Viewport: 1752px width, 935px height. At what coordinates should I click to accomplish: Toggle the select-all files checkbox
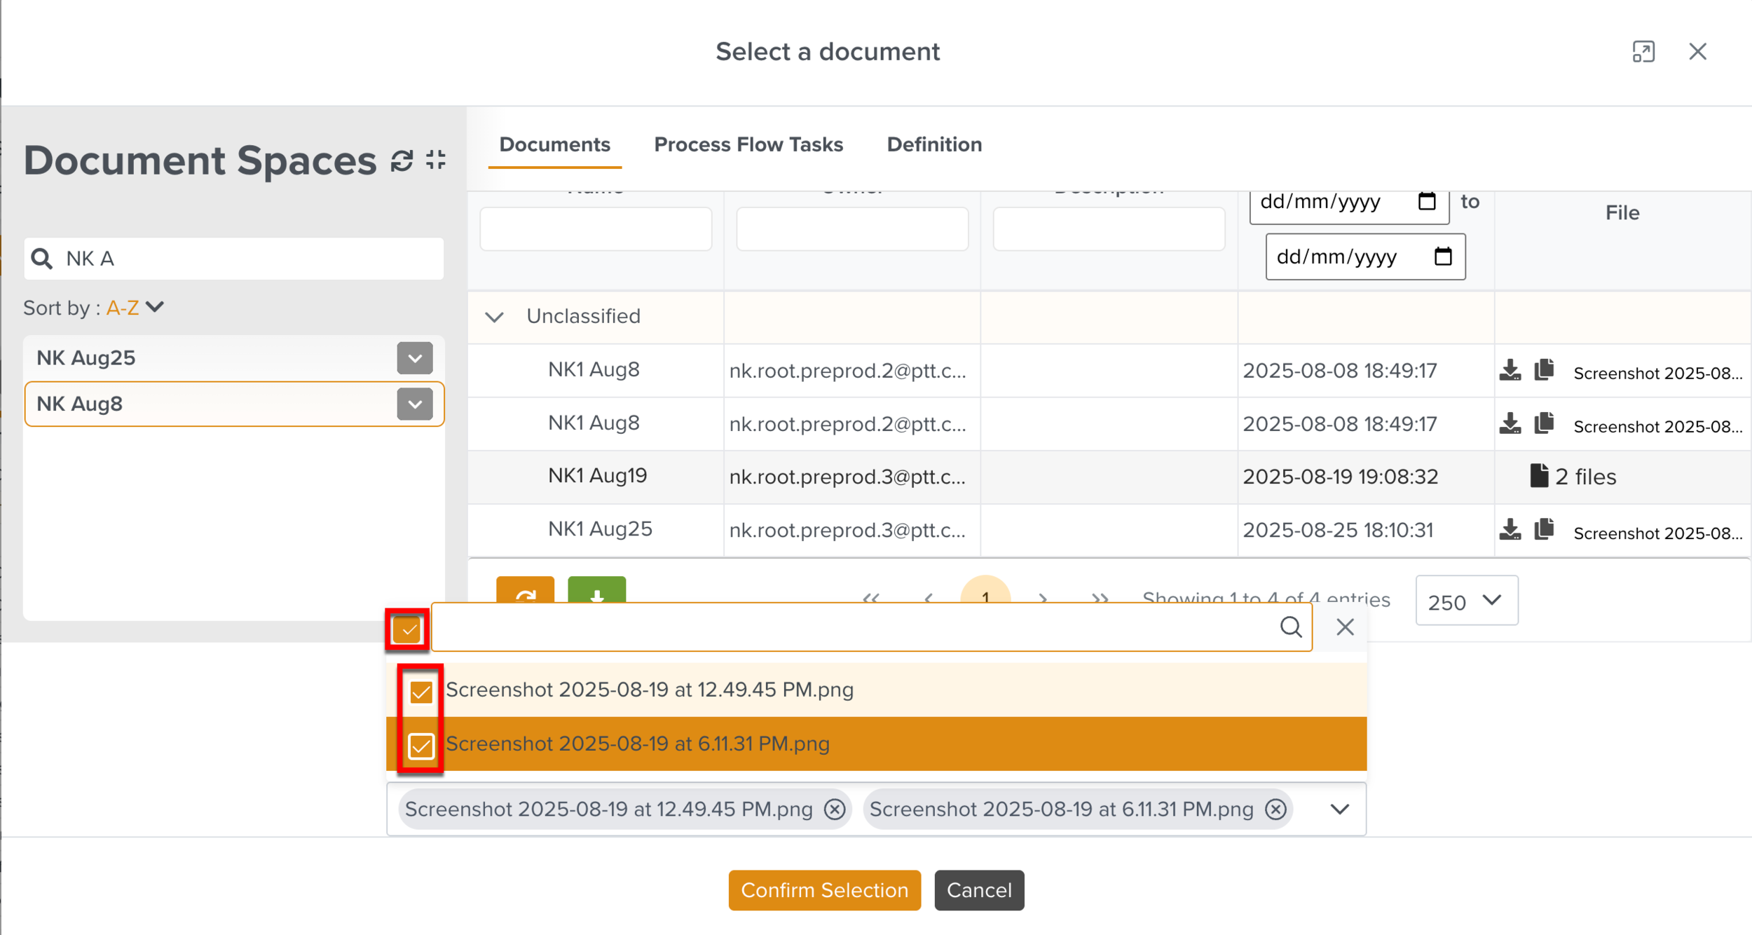point(407,629)
